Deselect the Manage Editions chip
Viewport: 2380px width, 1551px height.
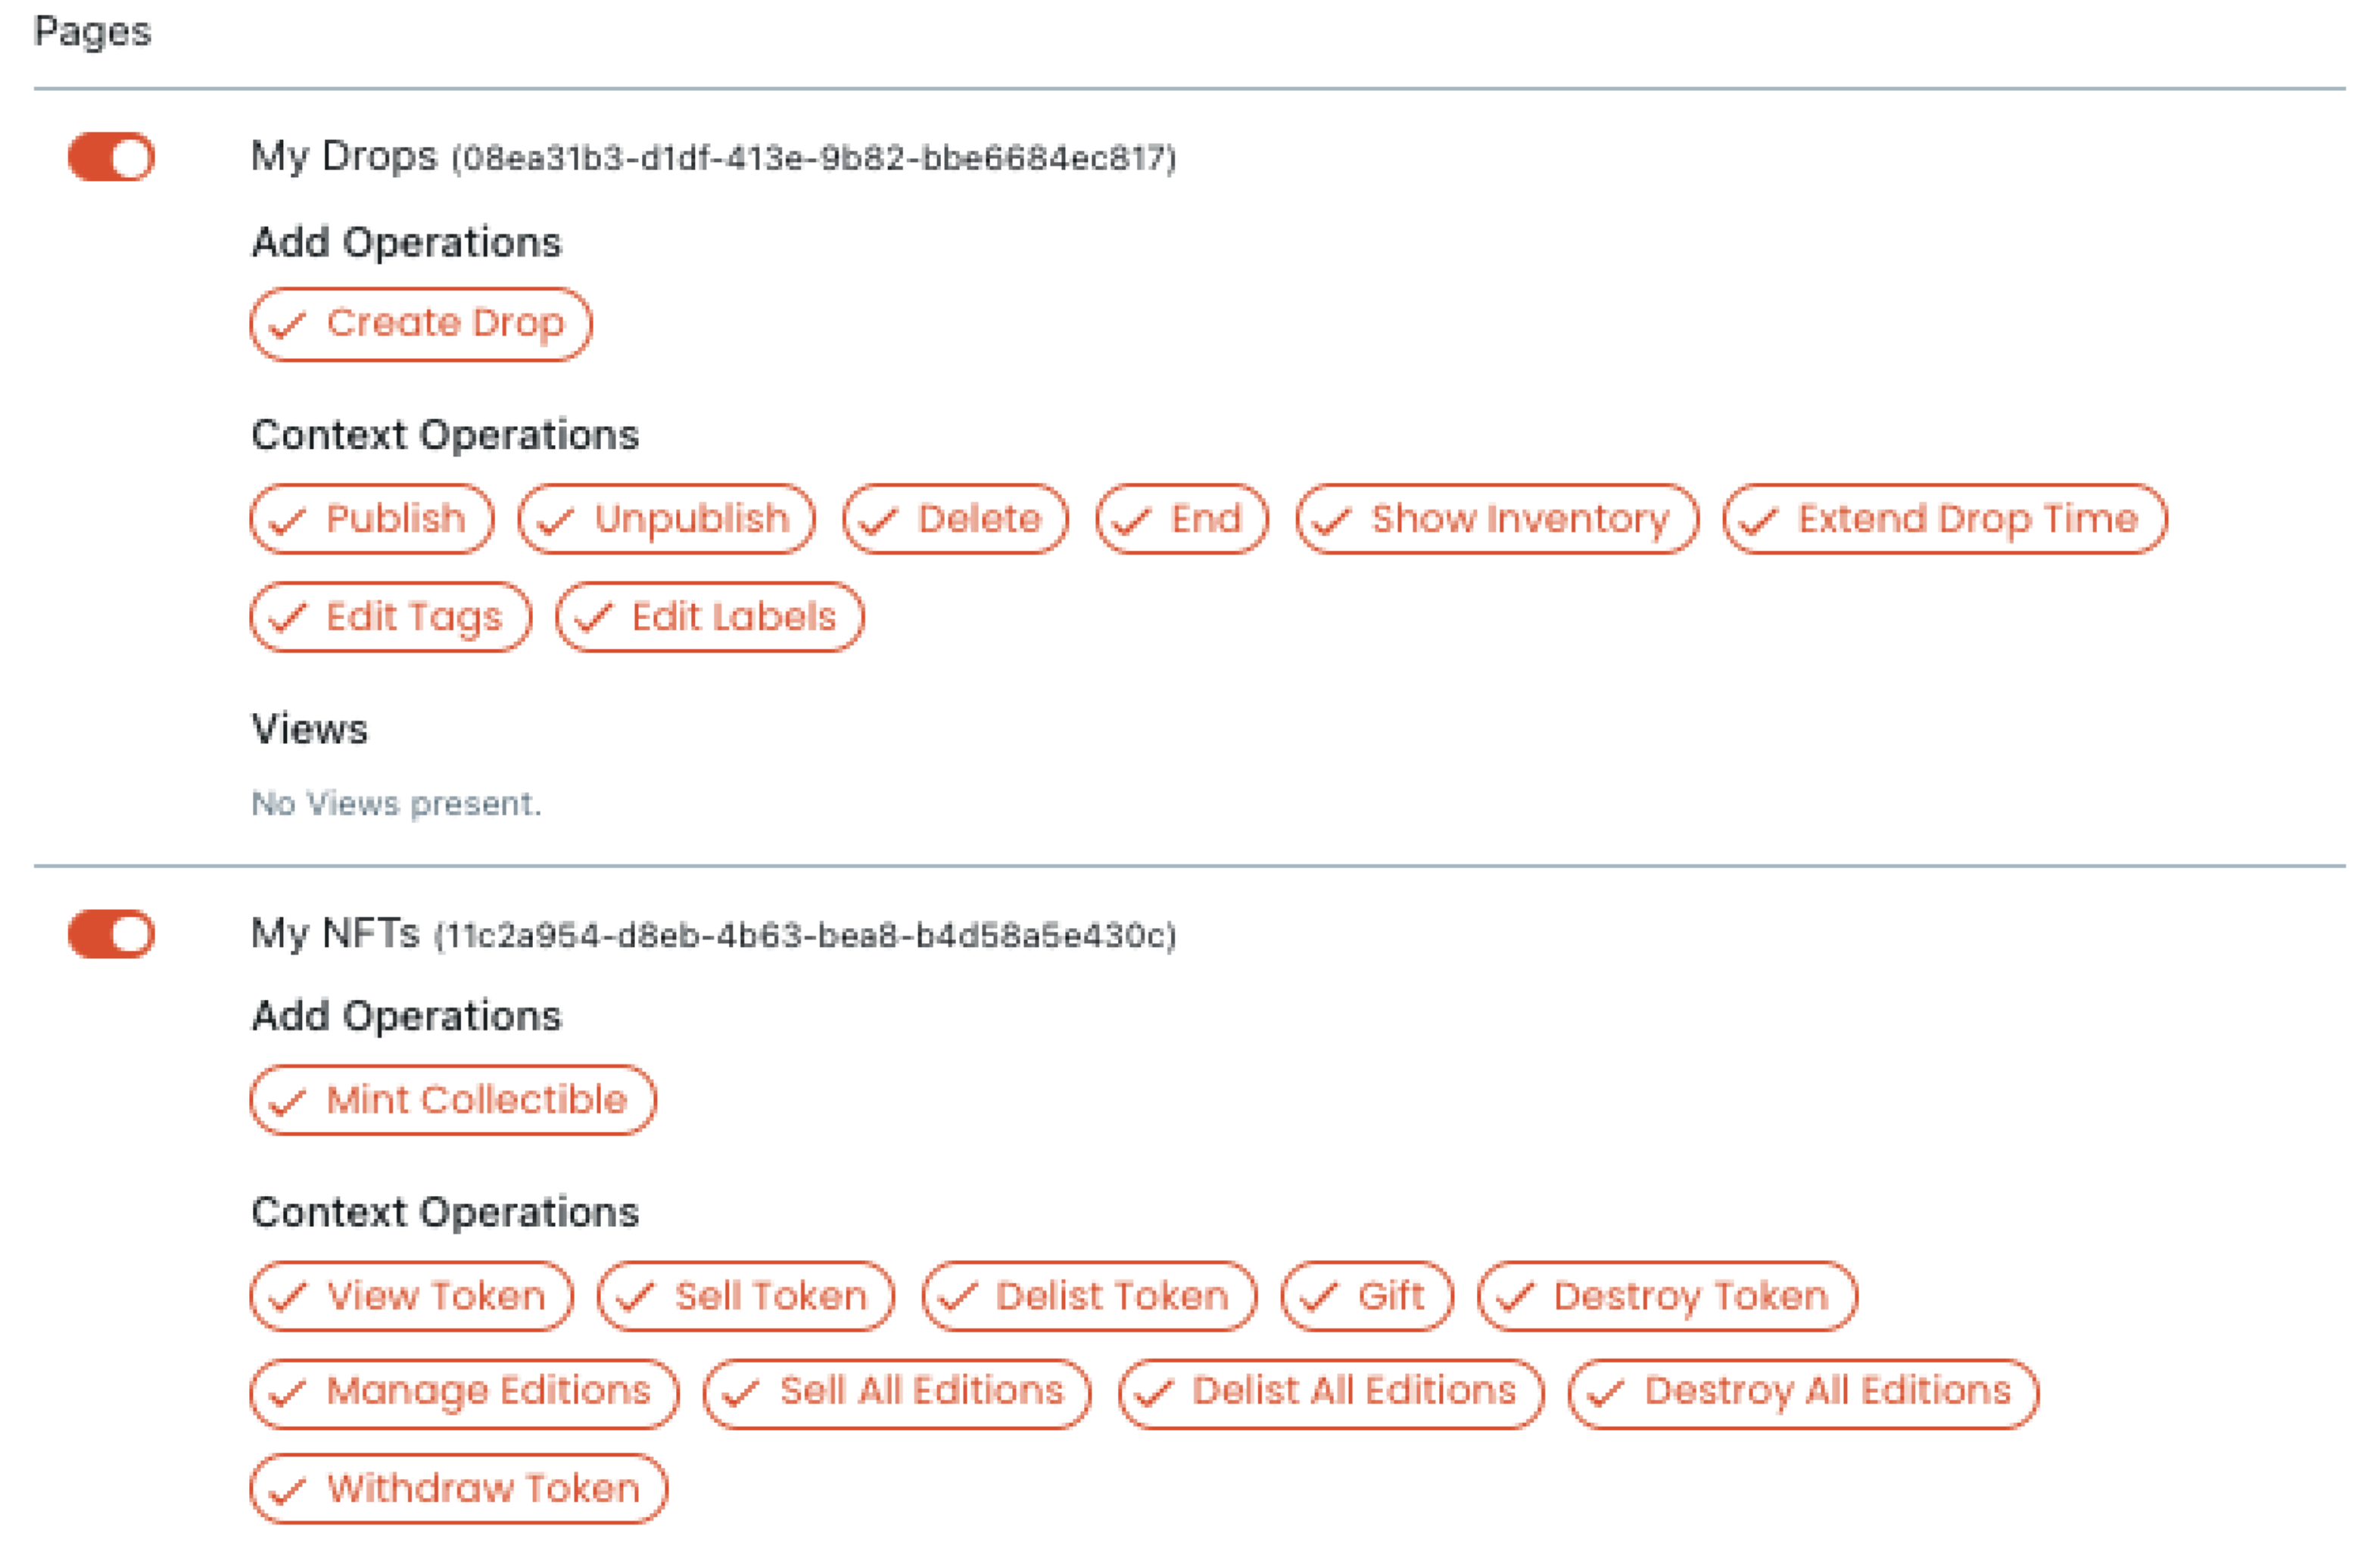pyautogui.click(x=465, y=1393)
